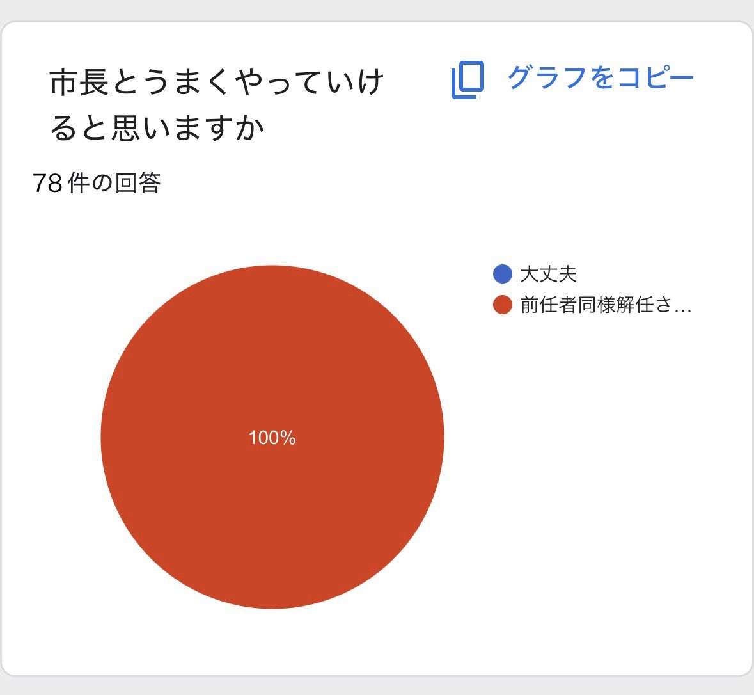The height and width of the screenshot is (695, 754).
Task: Click the 78 件の回答 response count
Action: click(97, 183)
